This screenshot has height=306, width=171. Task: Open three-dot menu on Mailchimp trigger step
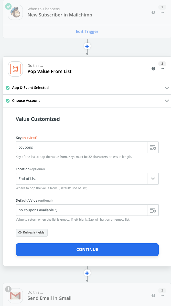[x=162, y=12]
